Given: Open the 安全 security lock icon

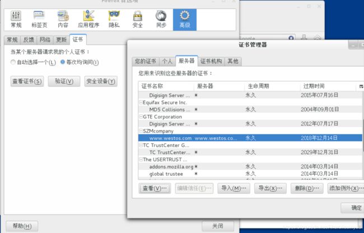Looking at the screenshot, I should [x=138, y=20].
